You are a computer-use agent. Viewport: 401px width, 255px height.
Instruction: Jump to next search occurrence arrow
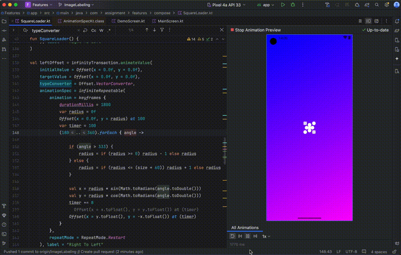pyautogui.click(x=155, y=30)
